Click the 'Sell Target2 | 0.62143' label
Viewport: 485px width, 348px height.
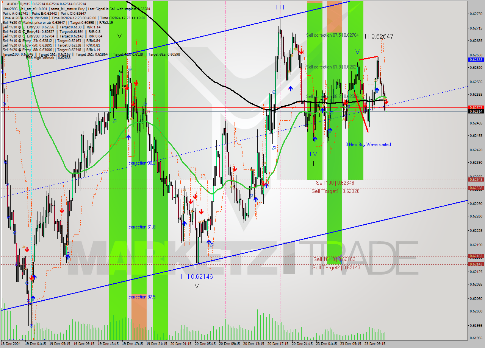click(x=336, y=267)
